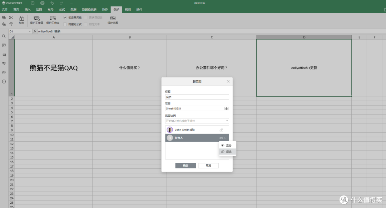Switch to the 公式 formula tab
This screenshot has width=386, height=208.
pos(62,9)
